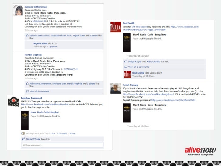The width and height of the screenshot is (221, 166).
Task: Click the post-type icon beside January 30
Action: (x=23, y=133)
